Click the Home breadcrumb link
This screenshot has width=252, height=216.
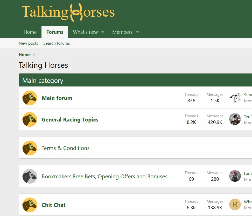pos(25,55)
